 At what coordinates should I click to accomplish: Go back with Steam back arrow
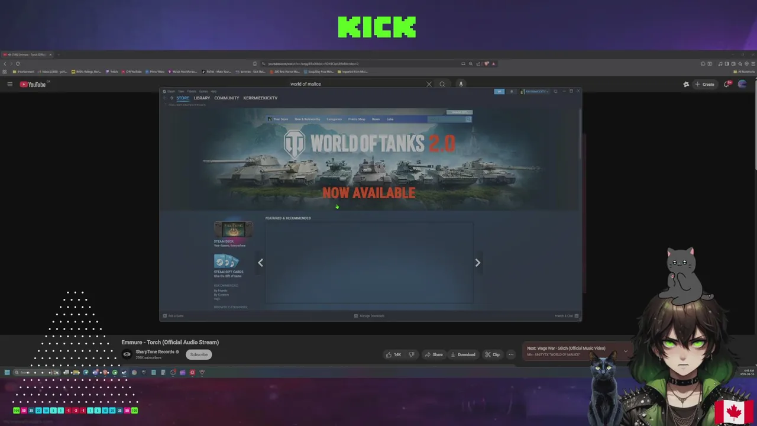[164, 98]
